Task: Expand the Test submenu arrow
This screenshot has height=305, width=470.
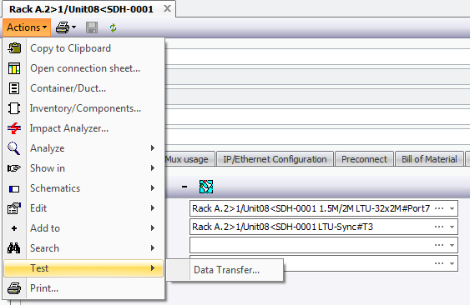Action: click(x=153, y=267)
